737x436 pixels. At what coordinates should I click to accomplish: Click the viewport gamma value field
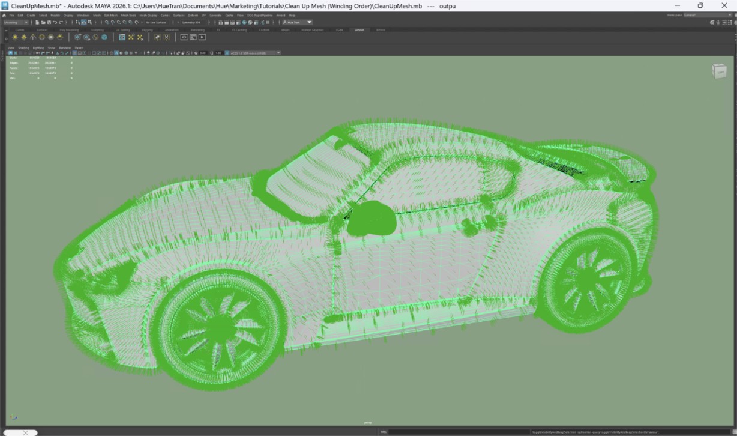coord(218,53)
